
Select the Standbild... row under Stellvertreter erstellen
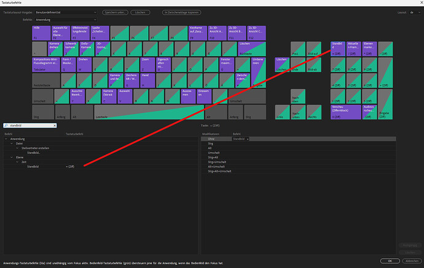(101, 153)
